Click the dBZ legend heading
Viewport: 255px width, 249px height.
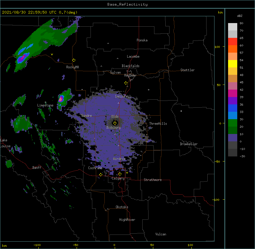(240, 16)
